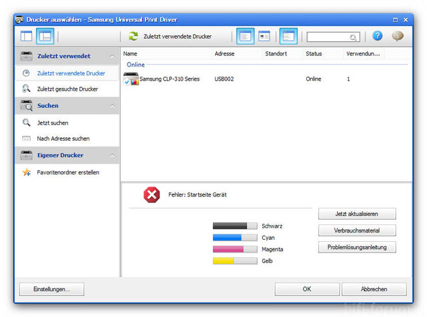
Task: Collapse the Zuletzt verwendet section
Action: coord(112,57)
